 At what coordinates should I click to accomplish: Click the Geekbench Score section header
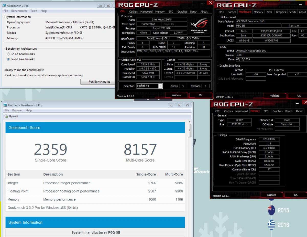click(95, 127)
